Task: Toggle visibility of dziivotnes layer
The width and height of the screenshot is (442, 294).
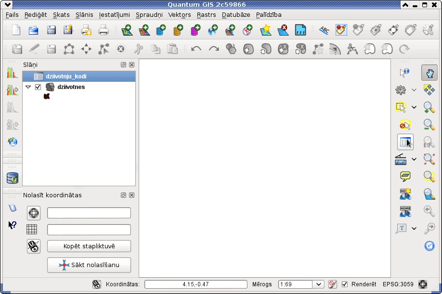Action: (38, 87)
